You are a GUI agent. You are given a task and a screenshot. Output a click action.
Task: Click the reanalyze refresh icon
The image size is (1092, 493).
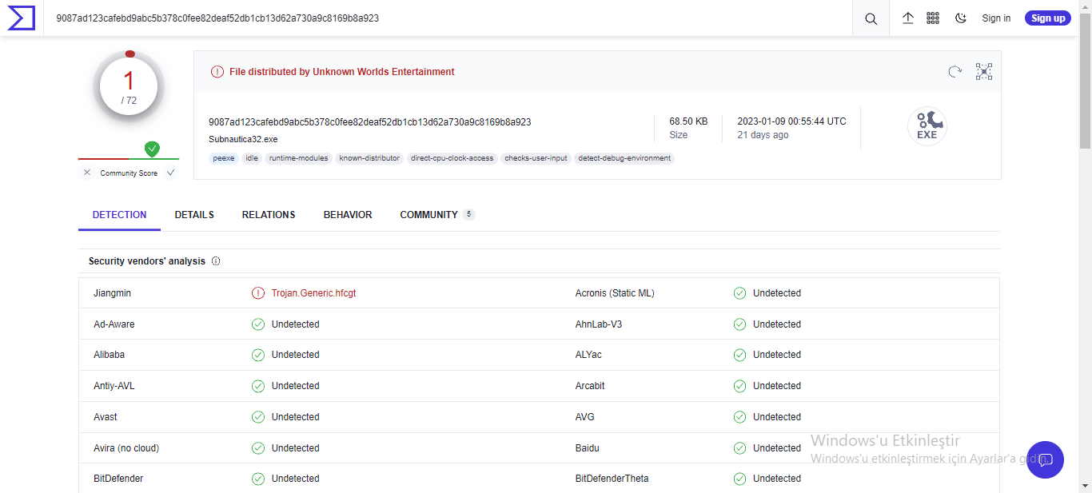(955, 72)
